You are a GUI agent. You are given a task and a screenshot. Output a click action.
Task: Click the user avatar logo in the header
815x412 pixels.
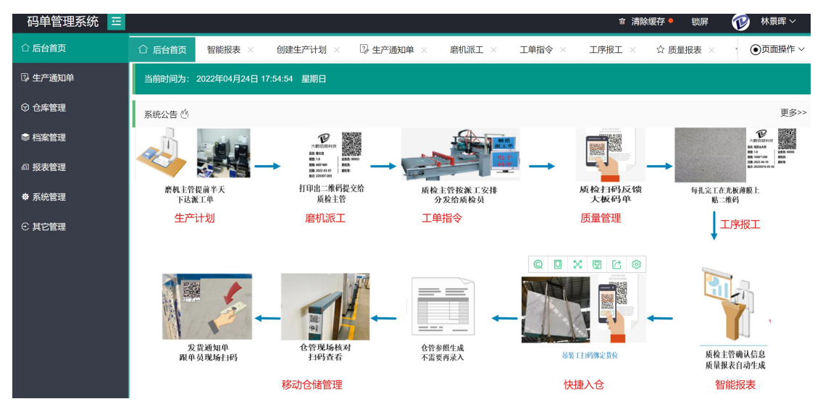(x=740, y=22)
